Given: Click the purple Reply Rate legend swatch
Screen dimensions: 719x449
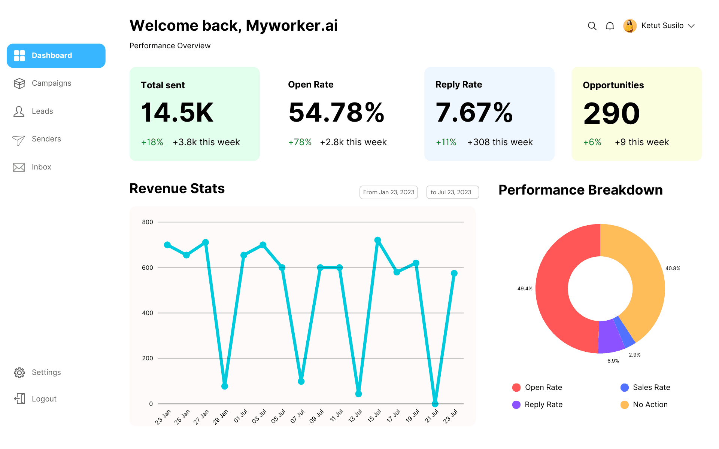Looking at the screenshot, I should click(516, 405).
